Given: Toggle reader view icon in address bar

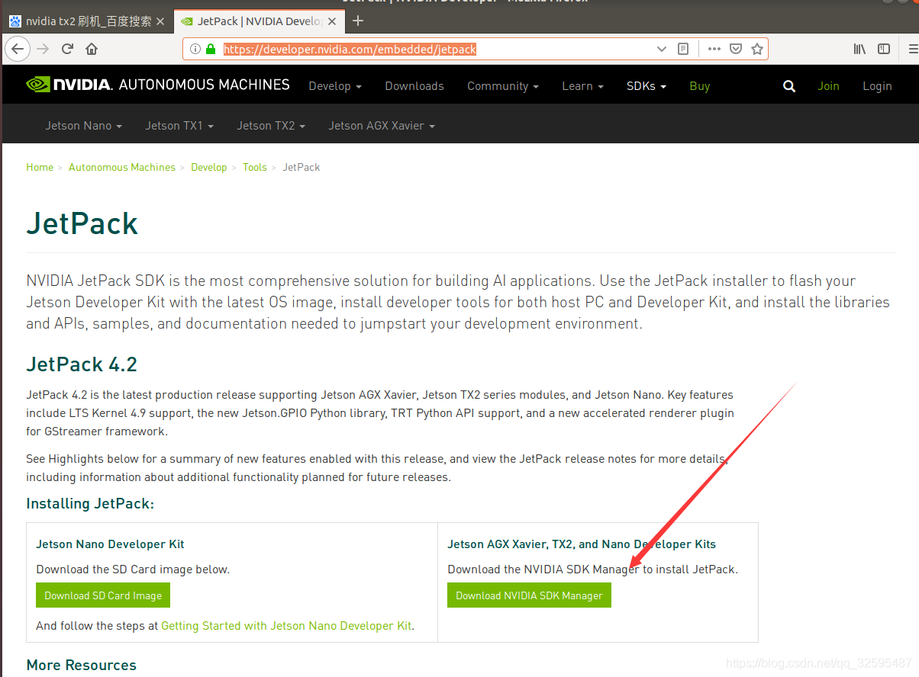Looking at the screenshot, I should (683, 49).
